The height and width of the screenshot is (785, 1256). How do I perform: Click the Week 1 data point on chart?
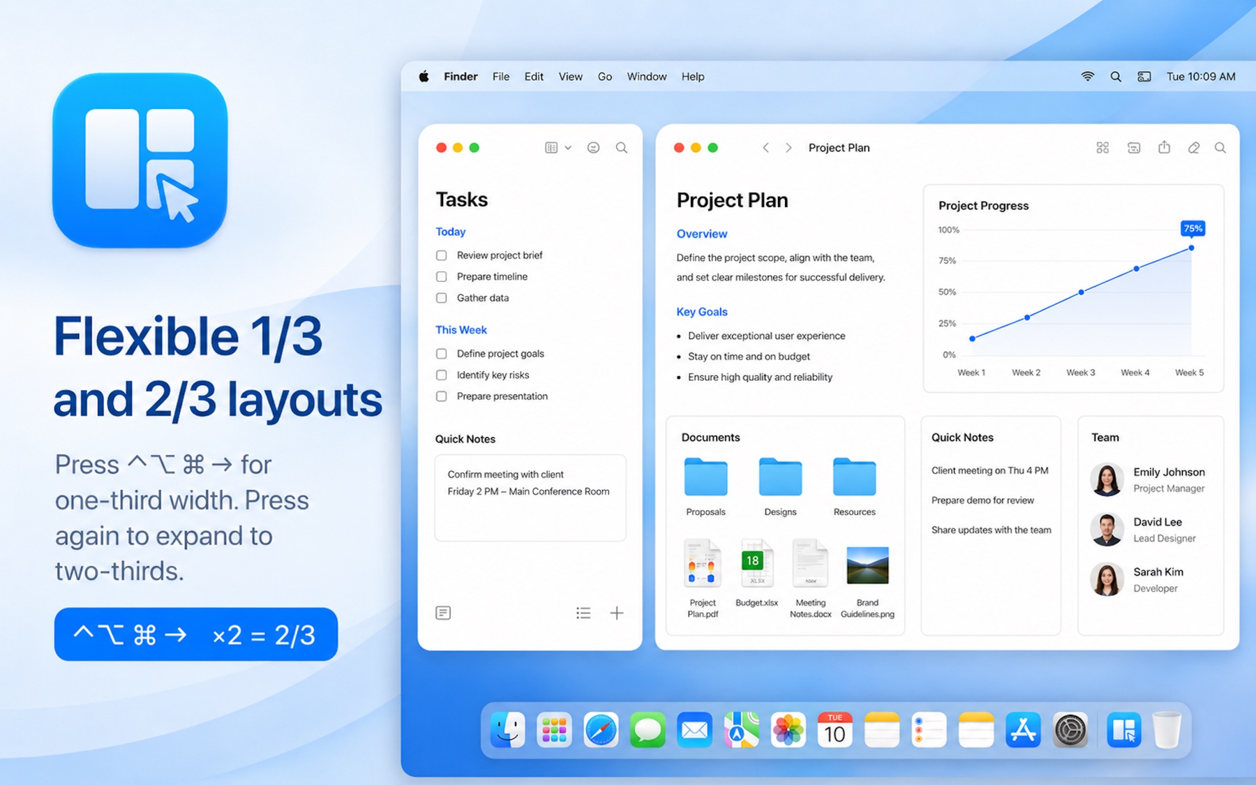click(x=973, y=339)
